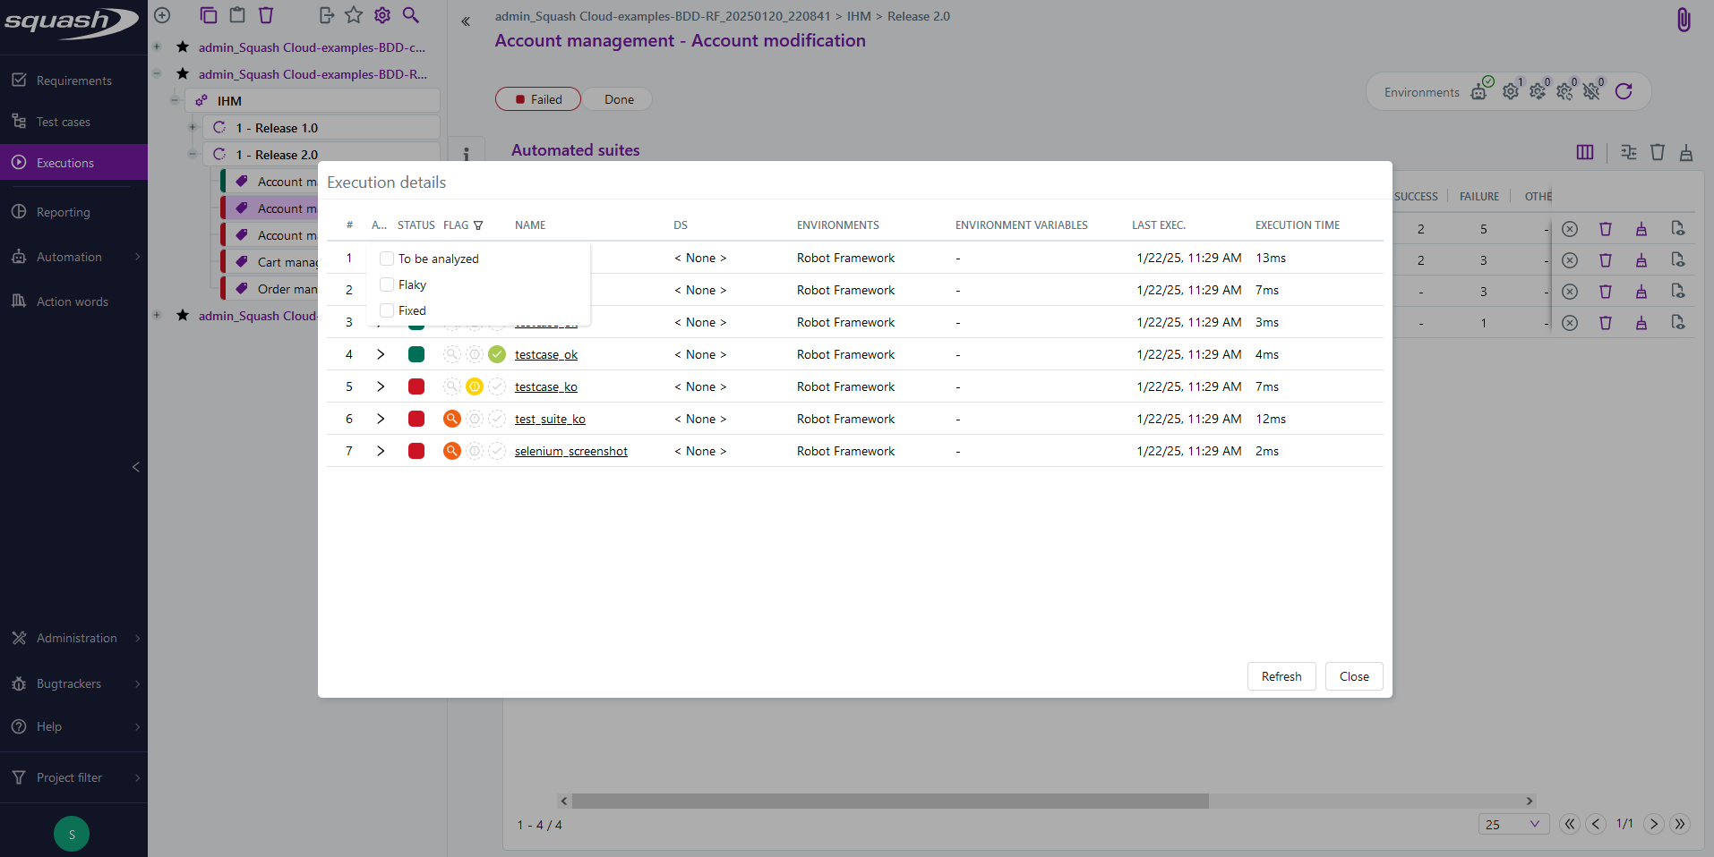Expand row 7 selenium_screenshot details
Image resolution: width=1714 pixels, height=857 pixels.
coord(381,451)
